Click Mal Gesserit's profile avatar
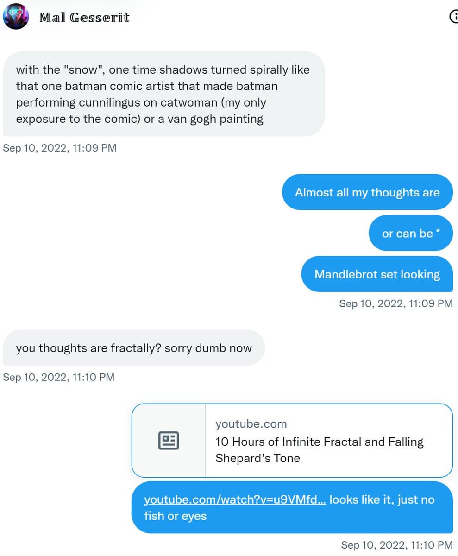Image resolution: width=458 pixels, height=556 pixels. [x=16, y=17]
